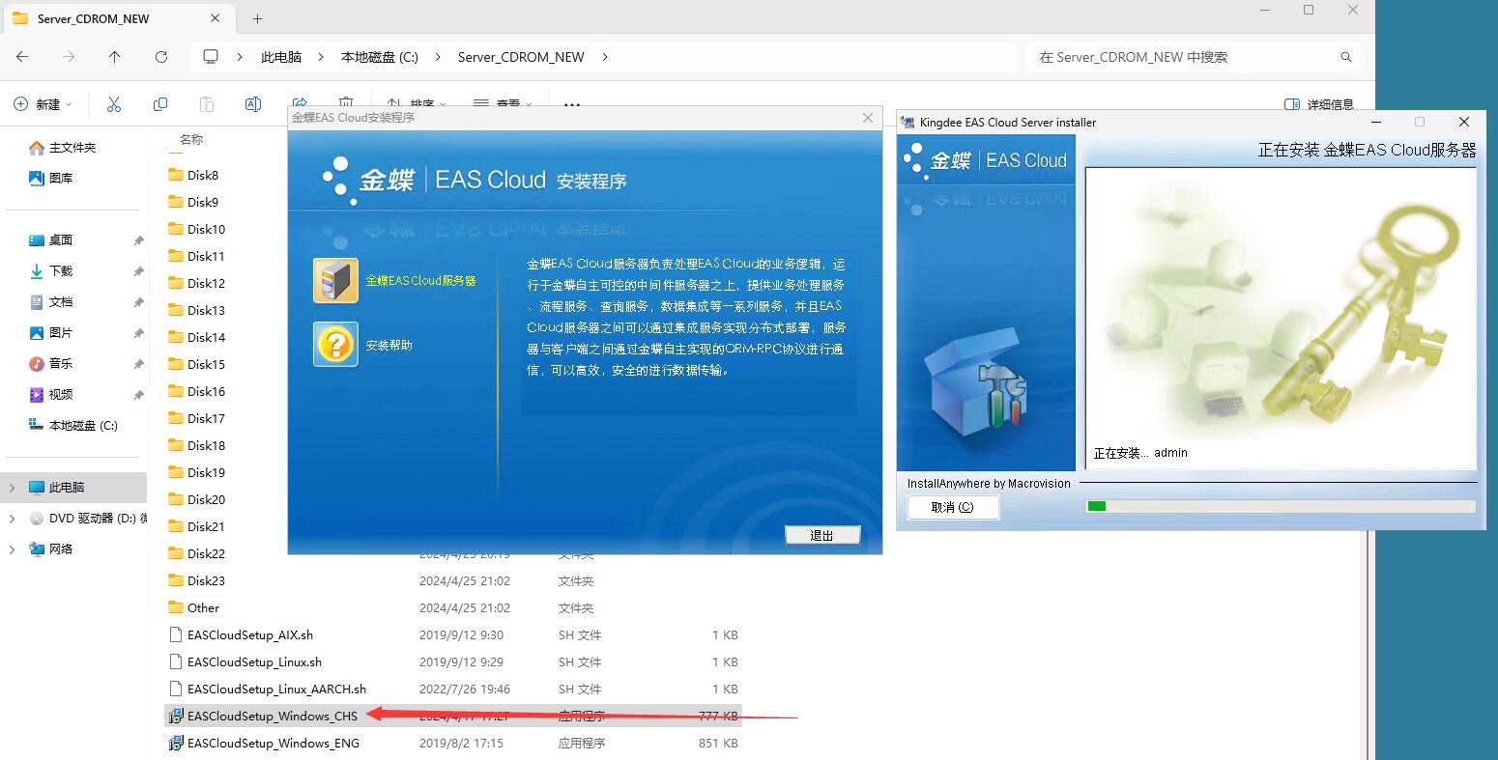1498x760 pixels.
Task: Select the Disk18 folder
Action: click(x=196, y=445)
